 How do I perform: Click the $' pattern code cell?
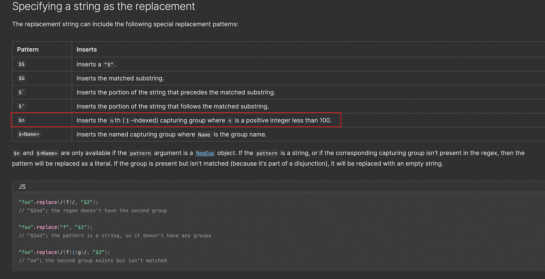click(21, 106)
